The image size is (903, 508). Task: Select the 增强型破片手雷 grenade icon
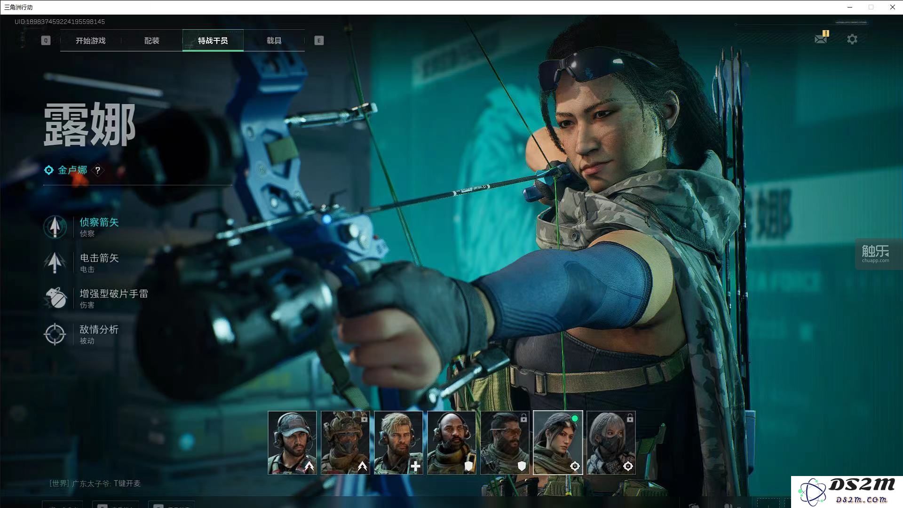click(x=55, y=298)
